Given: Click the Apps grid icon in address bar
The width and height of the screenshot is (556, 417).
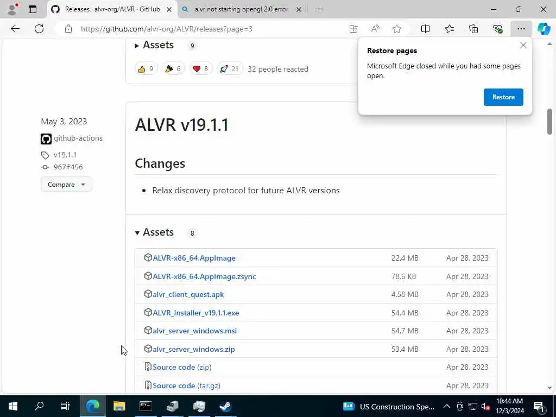Looking at the screenshot, I should (x=353, y=29).
